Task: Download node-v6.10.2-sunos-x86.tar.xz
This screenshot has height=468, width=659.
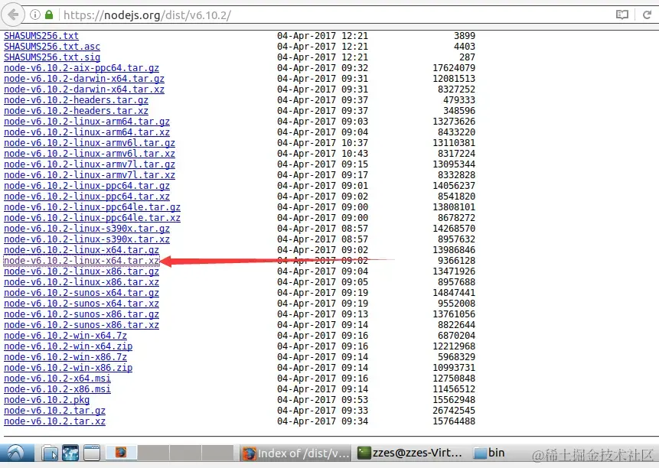Action: [x=82, y=325]
